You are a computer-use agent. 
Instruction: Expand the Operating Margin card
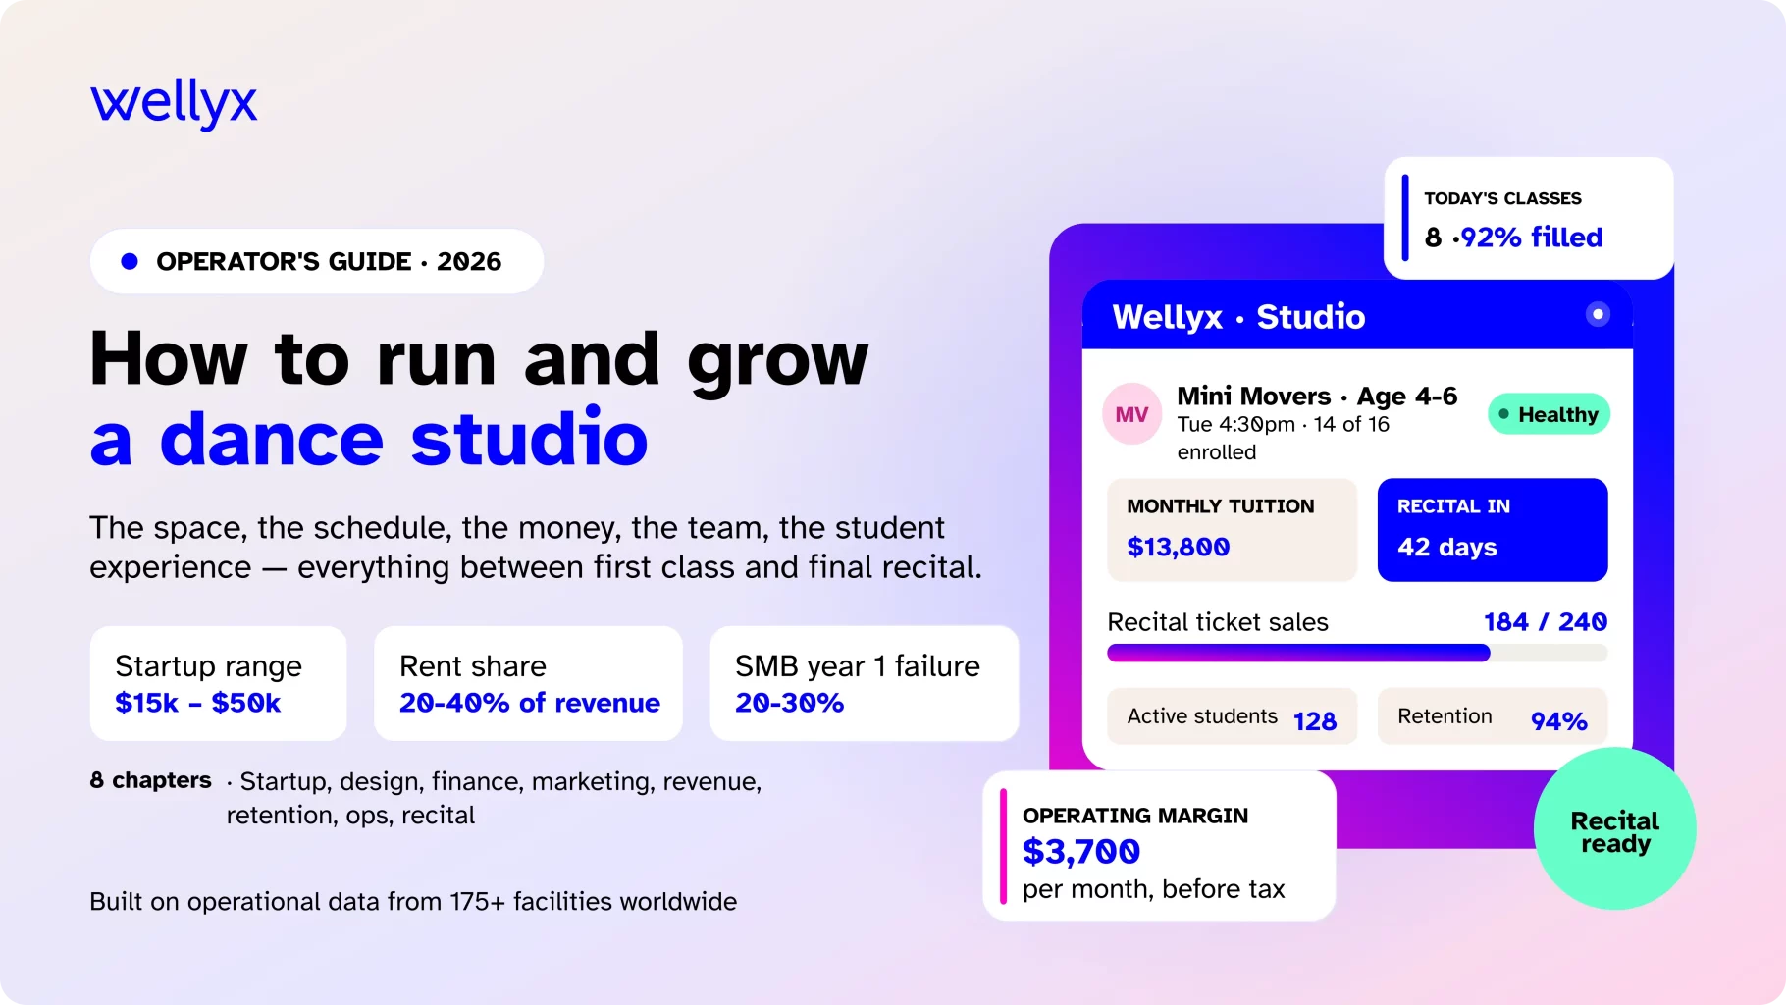pyautogui.click(x=1158, y=846)
